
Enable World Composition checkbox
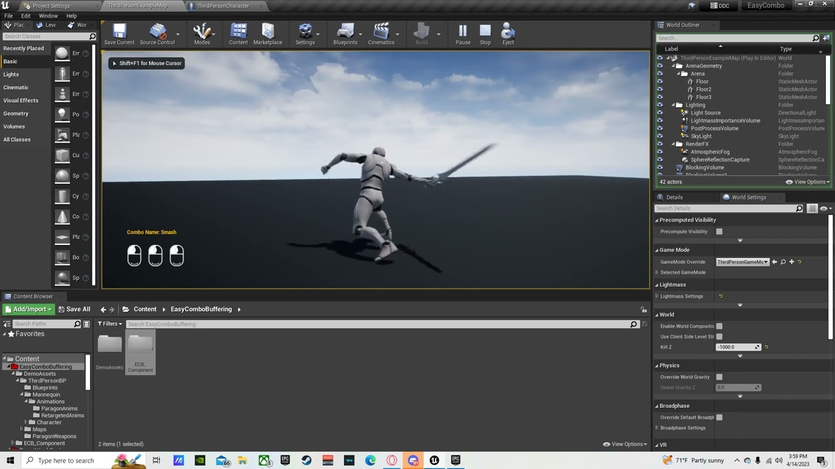tap(719, 326)
